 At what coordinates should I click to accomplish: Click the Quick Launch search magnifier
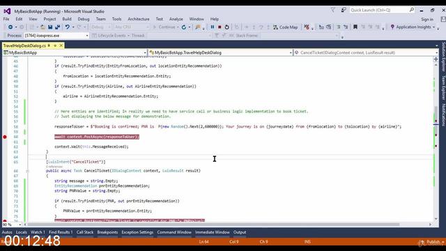[412, 10]
